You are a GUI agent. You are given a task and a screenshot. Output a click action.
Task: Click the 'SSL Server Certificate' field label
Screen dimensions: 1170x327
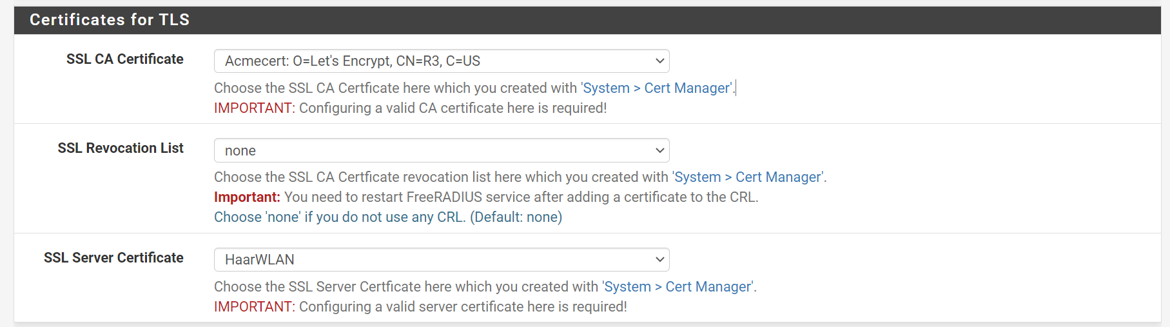point(113,257)
